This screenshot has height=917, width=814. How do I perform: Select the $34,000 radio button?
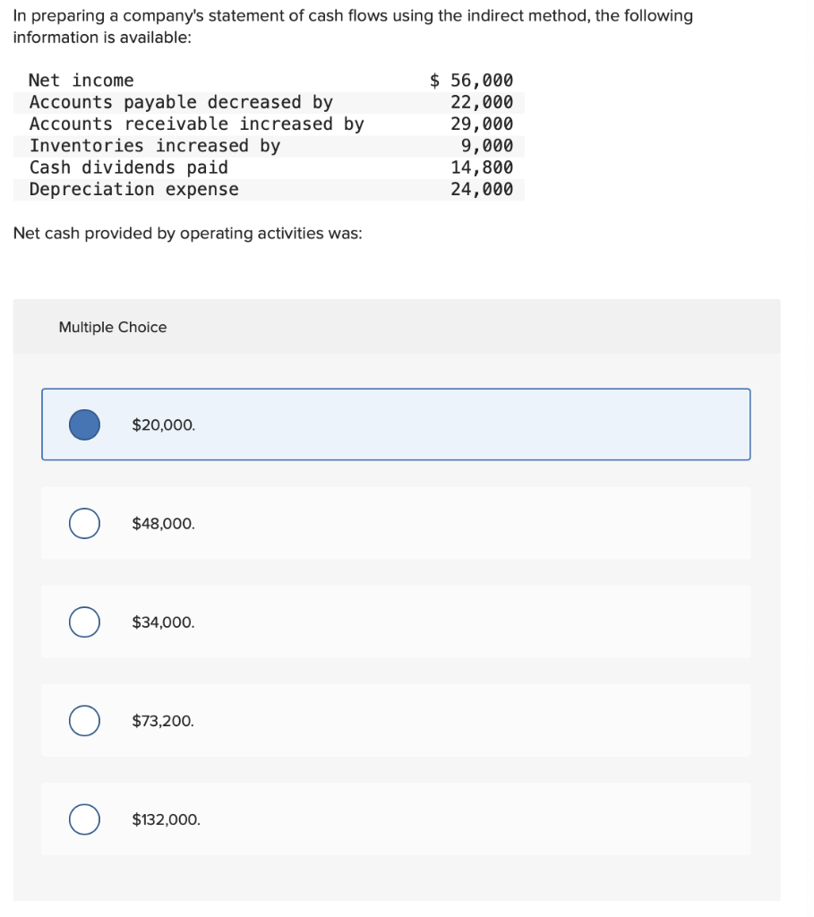pos(84,621)
